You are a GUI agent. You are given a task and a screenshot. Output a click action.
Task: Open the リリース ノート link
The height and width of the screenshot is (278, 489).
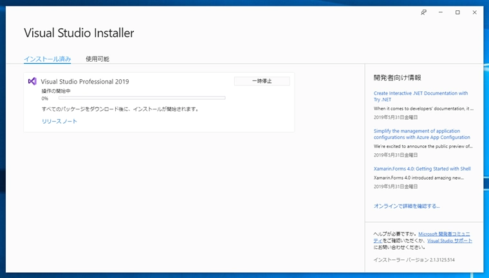pos(59,122)
